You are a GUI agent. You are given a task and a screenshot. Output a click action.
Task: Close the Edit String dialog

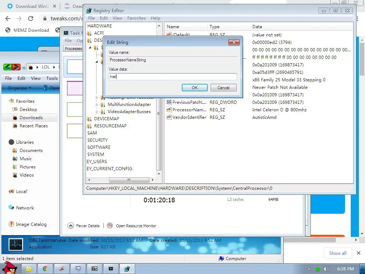coord(234,42)
